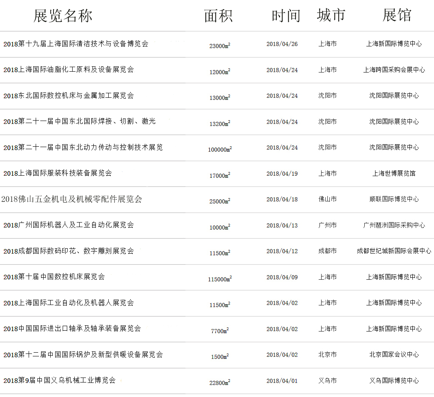The image size is (434, 397).
Task: Click the 佛山市 city cell
Action: point(327,199)
